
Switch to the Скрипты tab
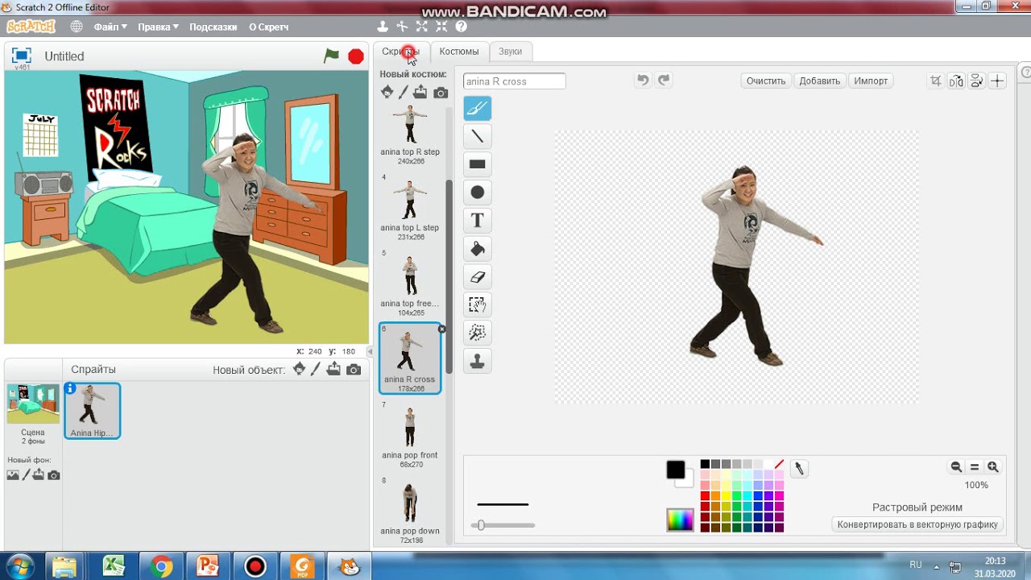(x=400, y=52)
